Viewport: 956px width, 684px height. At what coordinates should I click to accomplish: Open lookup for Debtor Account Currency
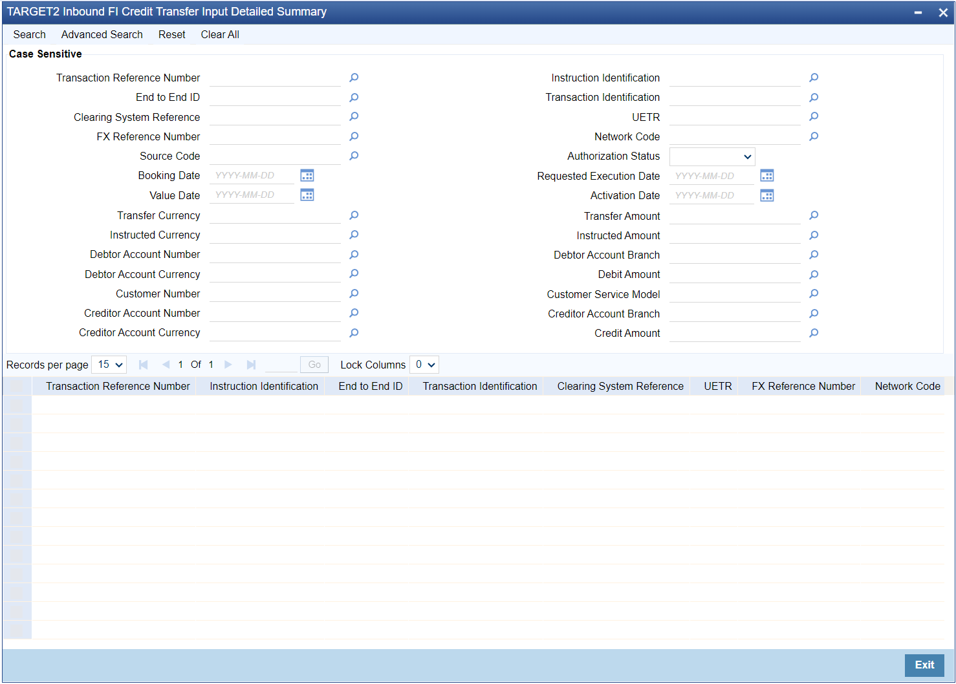(354, 274)
